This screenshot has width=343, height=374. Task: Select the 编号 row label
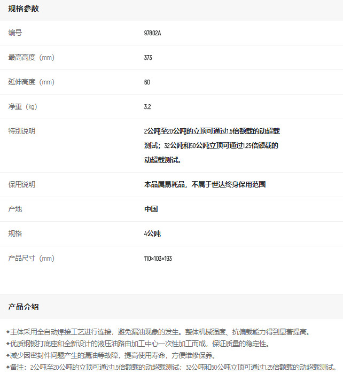(x=15, y=33)
